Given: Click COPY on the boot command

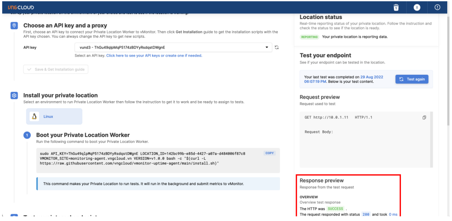Looking at the screenshot, I should click(270, 153).
